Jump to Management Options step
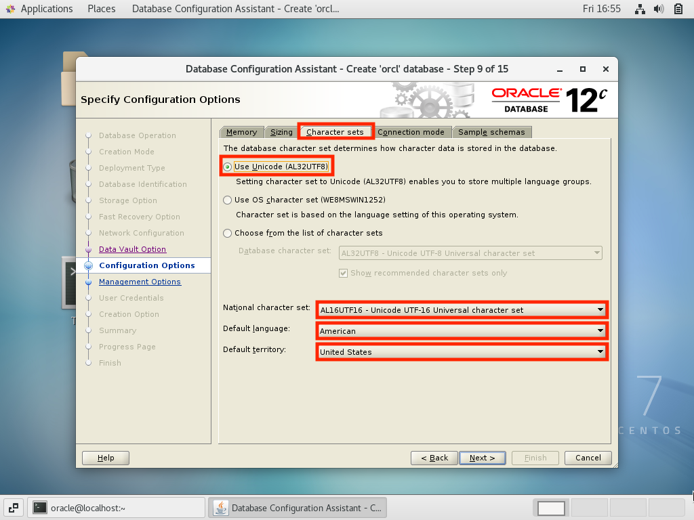This screenshot has height=520, width=694. (140, 282)
